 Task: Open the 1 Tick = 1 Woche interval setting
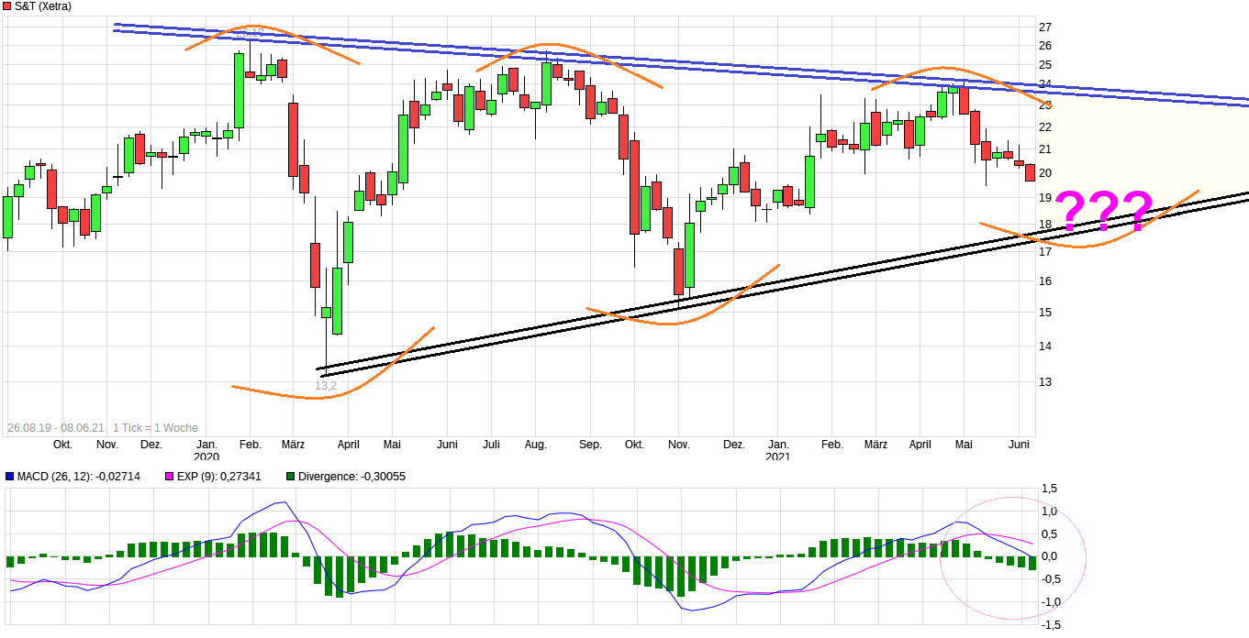tap(157, 427)
